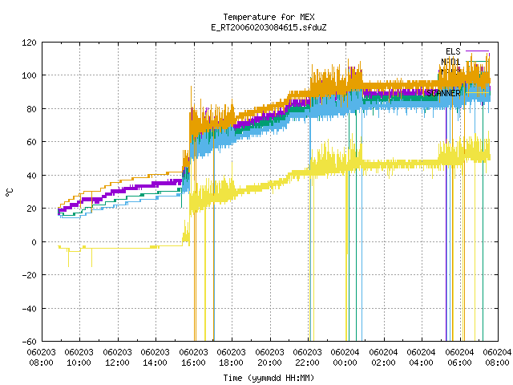This screenshot has width=513, height=385.
Task: Click the 060204 08:00 x-axis tick label
Action: click(x=497, y=357)
